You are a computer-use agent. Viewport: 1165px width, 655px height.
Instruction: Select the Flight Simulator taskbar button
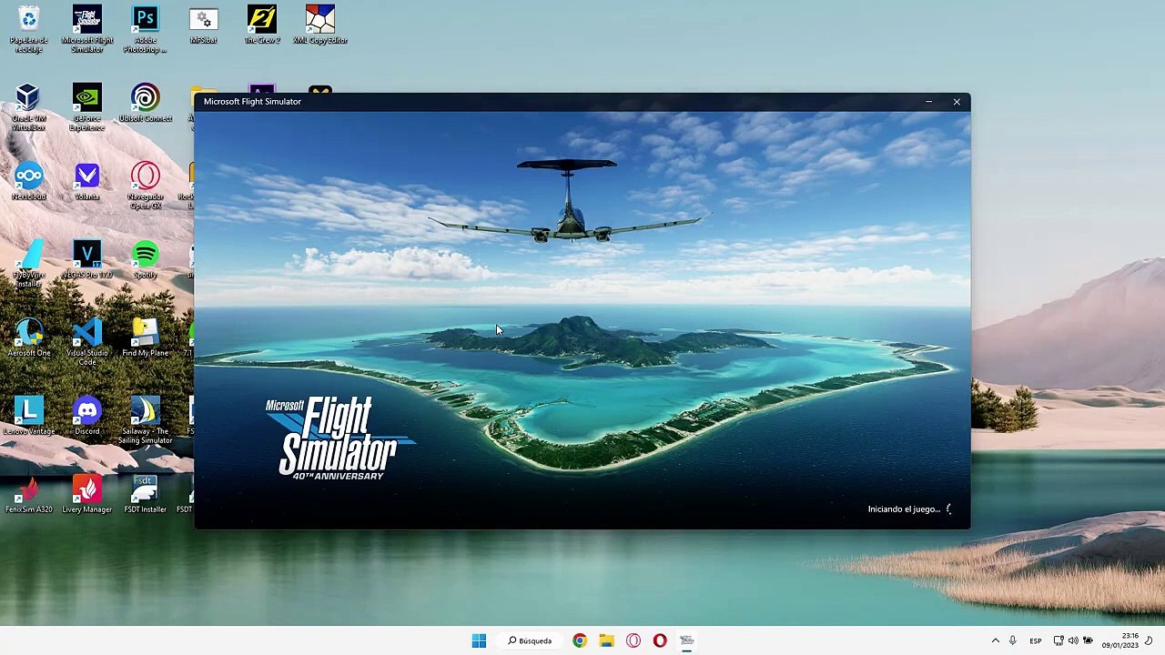pyautogui.click(x=687, y=640)
